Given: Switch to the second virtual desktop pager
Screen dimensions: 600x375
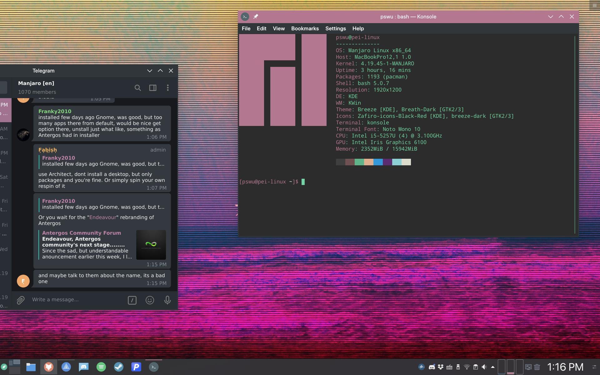Looking at the screenshot, I should (x=510, y=367).
